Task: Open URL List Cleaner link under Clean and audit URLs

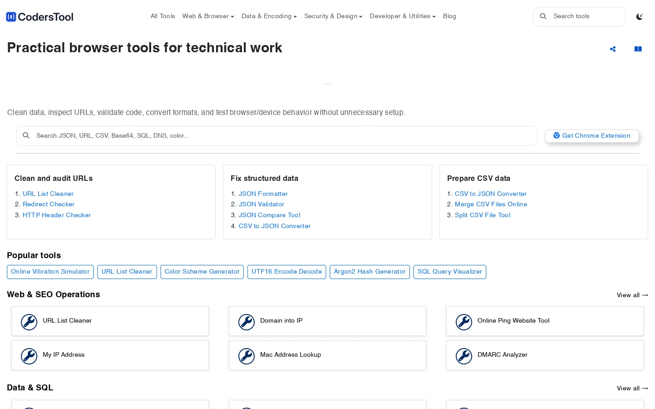Action: (x=48, y=194)
